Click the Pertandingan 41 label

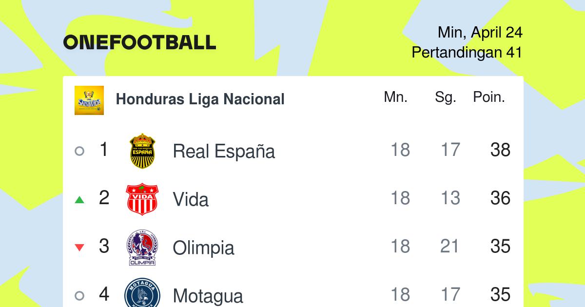[467, 52]
